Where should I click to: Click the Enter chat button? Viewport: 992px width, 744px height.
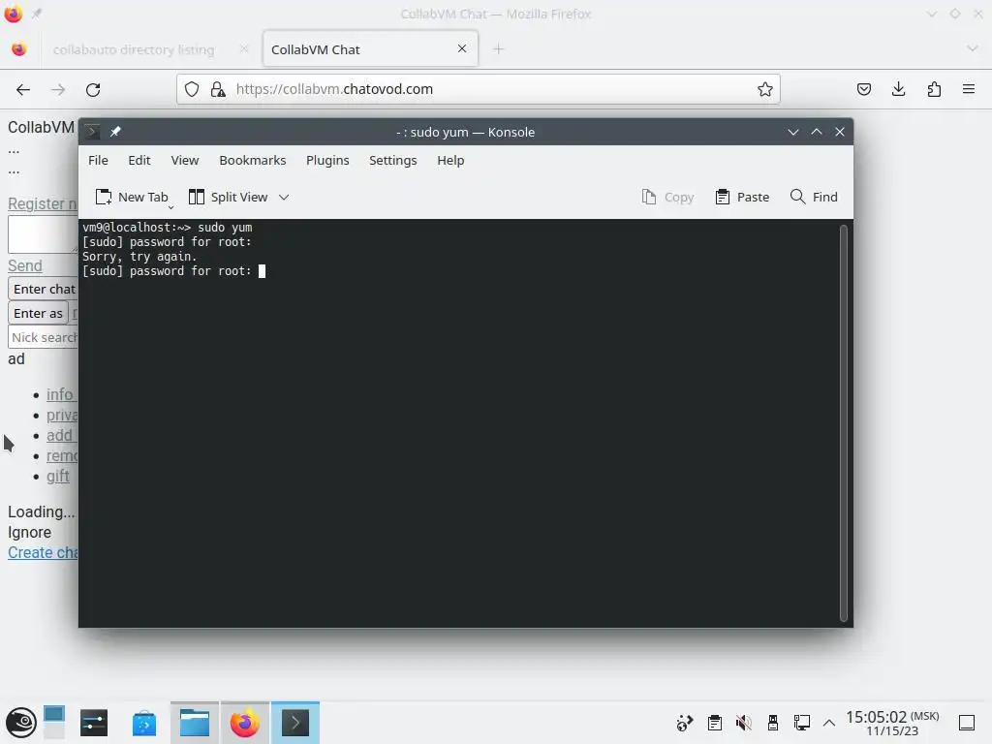coord(43,289)
